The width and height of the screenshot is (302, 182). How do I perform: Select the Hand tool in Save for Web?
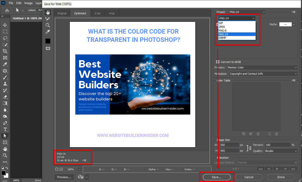pyautogui.click(x=48, y=13)
